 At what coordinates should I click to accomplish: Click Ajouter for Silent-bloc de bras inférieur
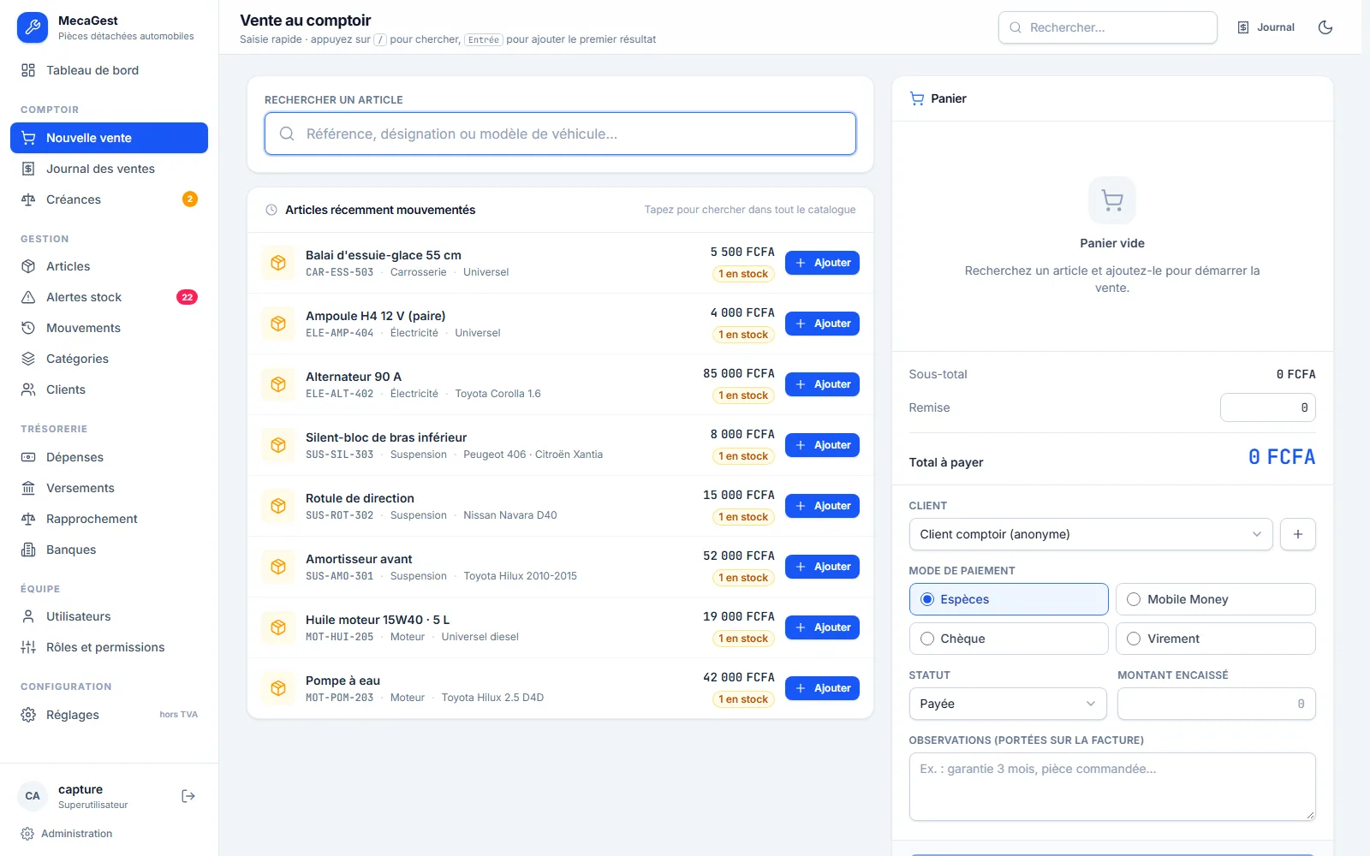(822, 445)
